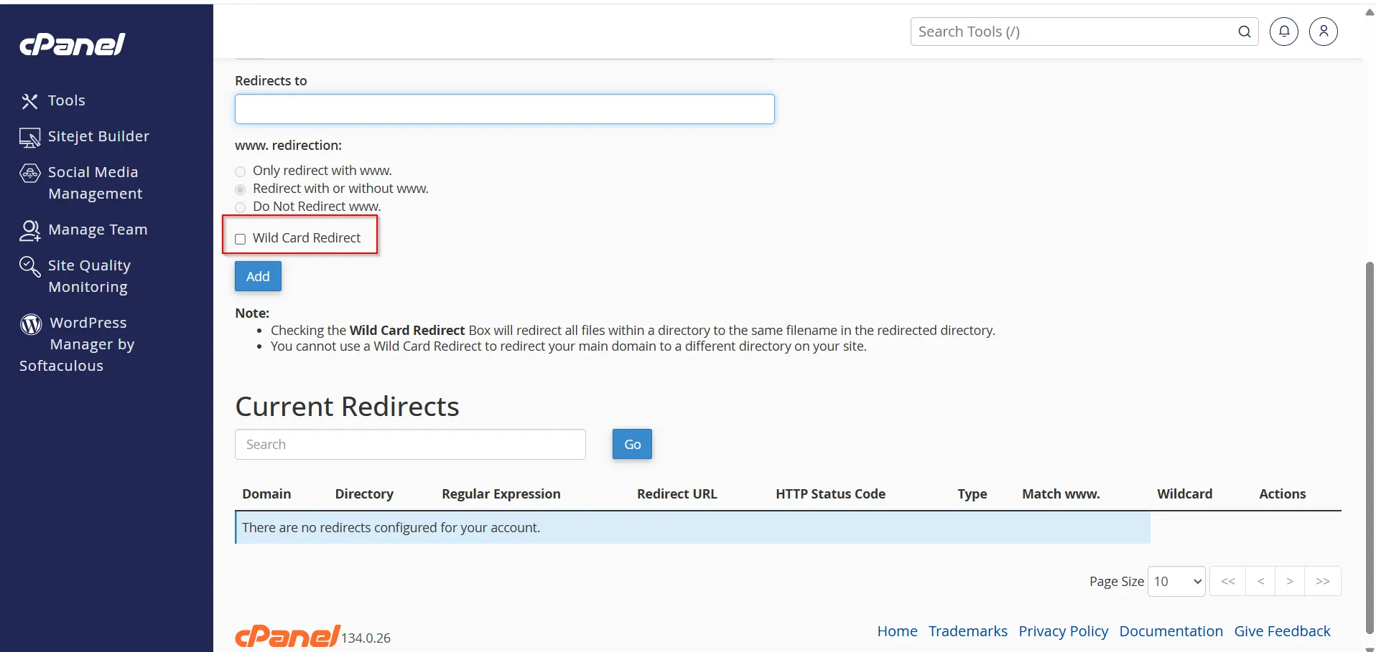
Task: Click the Current Redirects heading
Action: click(347, 406)
